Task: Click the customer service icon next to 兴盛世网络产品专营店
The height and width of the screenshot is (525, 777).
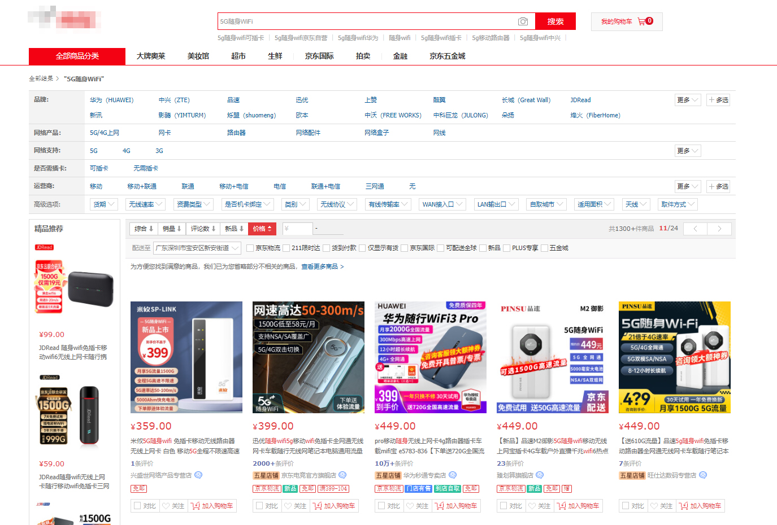Action: pos(197,475)
